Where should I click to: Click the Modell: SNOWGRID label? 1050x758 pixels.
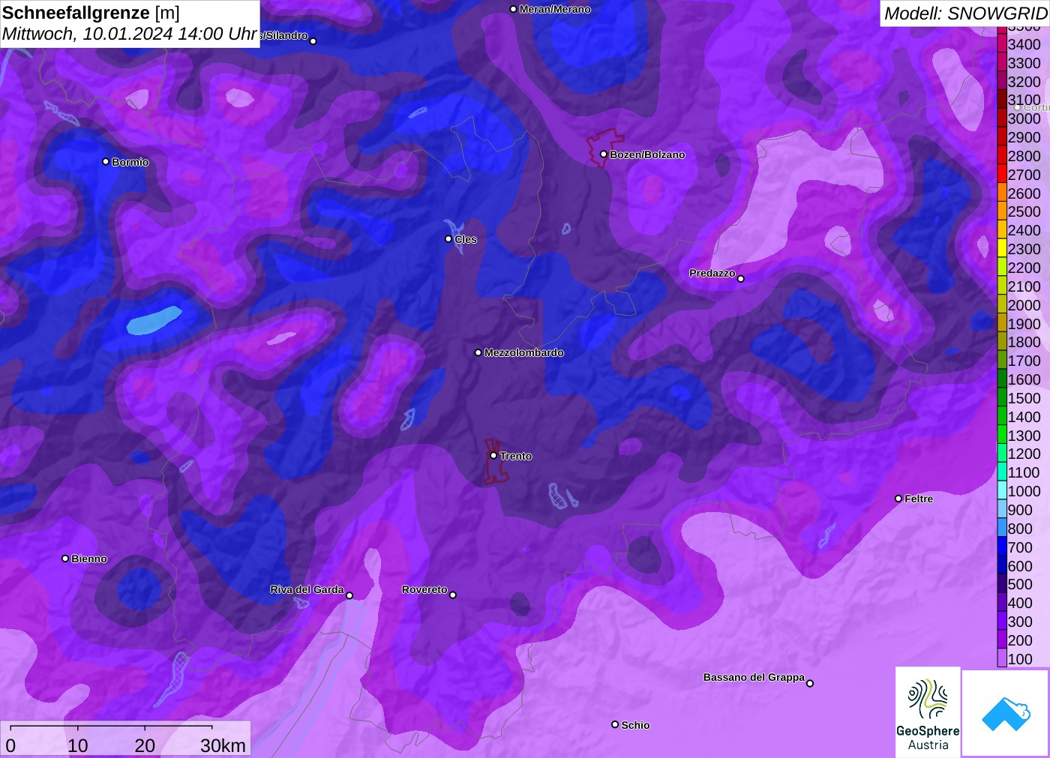[965, 13]
